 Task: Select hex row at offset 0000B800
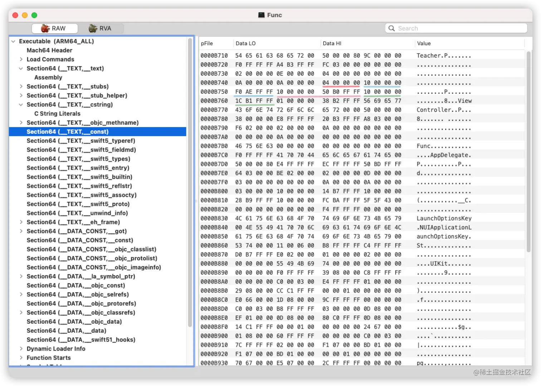click(x=362, y=191)
